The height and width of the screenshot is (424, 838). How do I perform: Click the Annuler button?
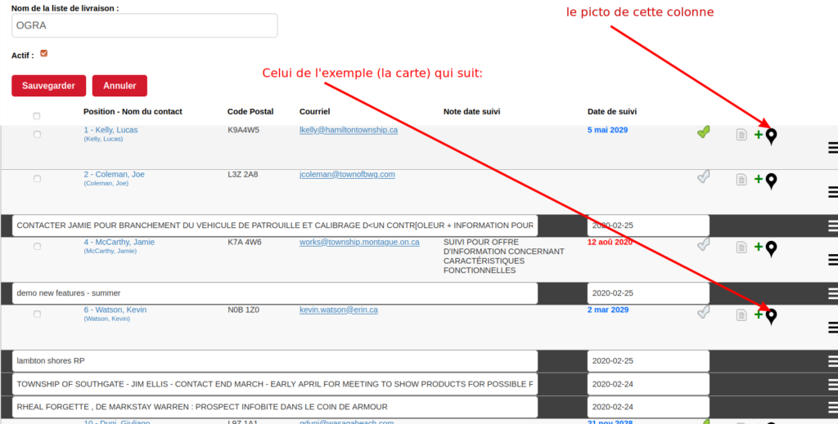coord(119,86)
